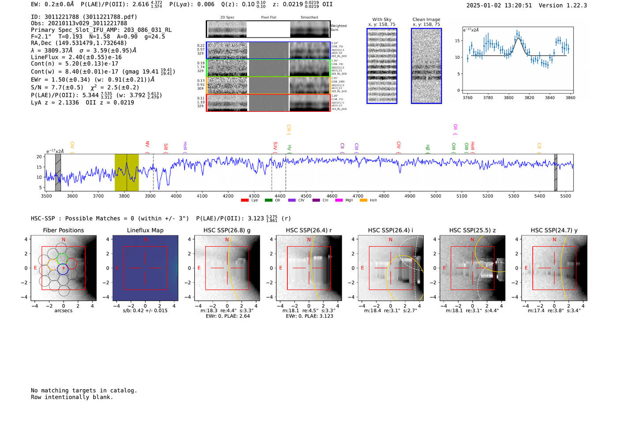Open the HSC SSP(26.4) i cutout

click(391, 268)
